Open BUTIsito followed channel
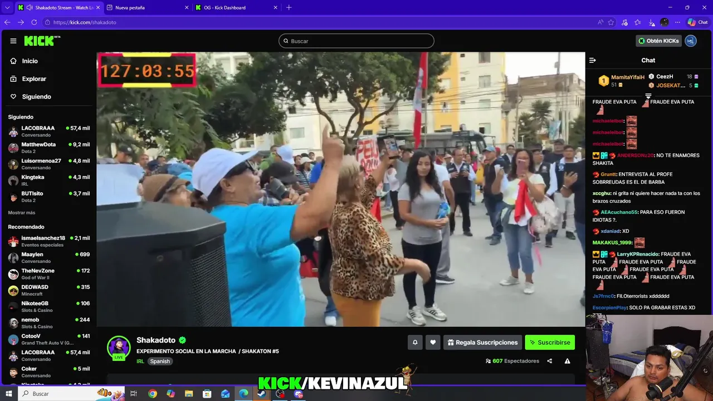 (x=49, y=197)
